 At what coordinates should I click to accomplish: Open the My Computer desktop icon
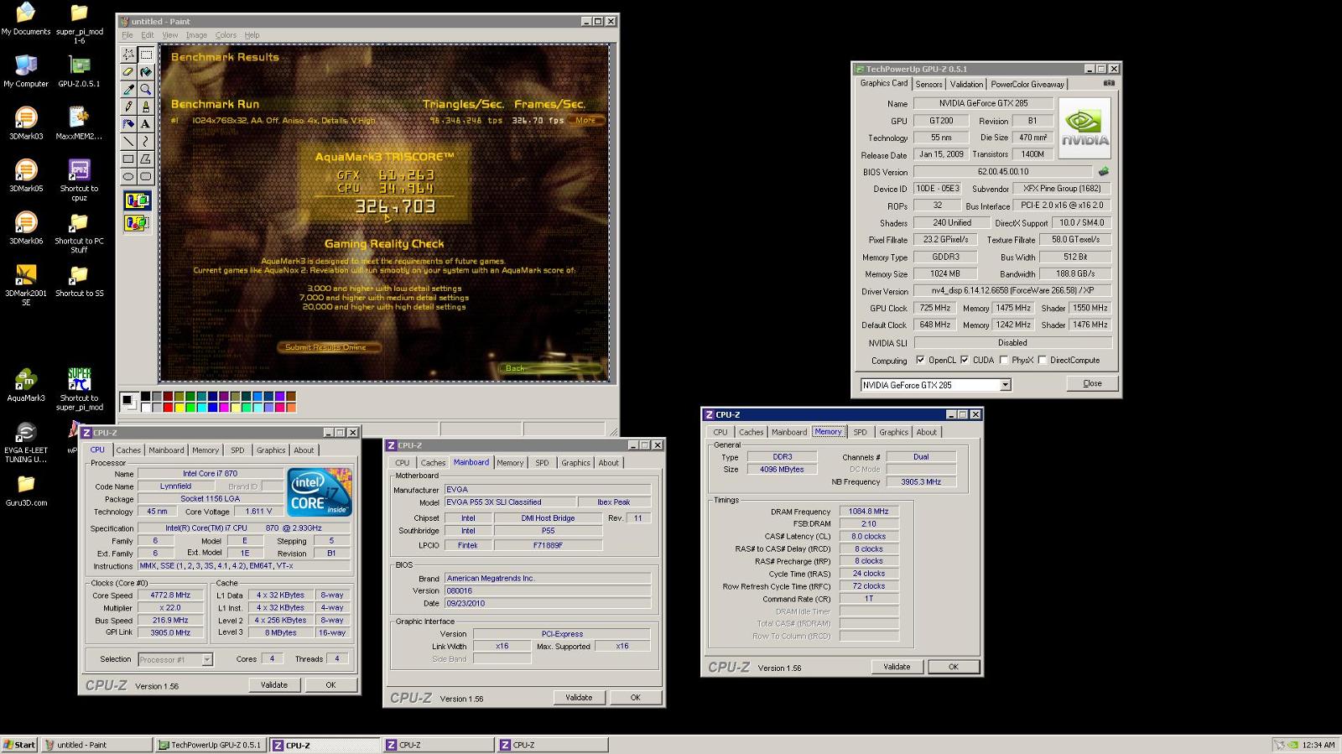[x=26, y=70]
